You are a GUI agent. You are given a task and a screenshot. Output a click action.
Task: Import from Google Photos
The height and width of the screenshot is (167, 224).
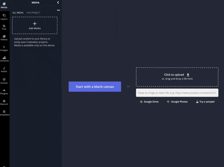click(177, 102)
